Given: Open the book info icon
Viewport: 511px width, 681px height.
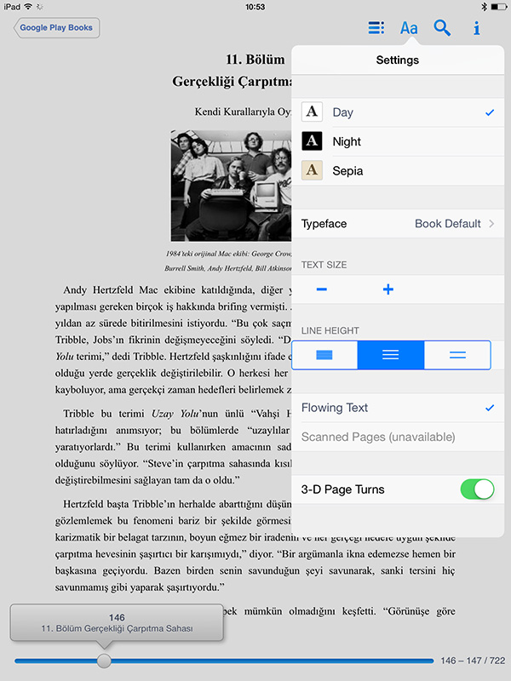Looking at the screenshot, I should 477,28.
